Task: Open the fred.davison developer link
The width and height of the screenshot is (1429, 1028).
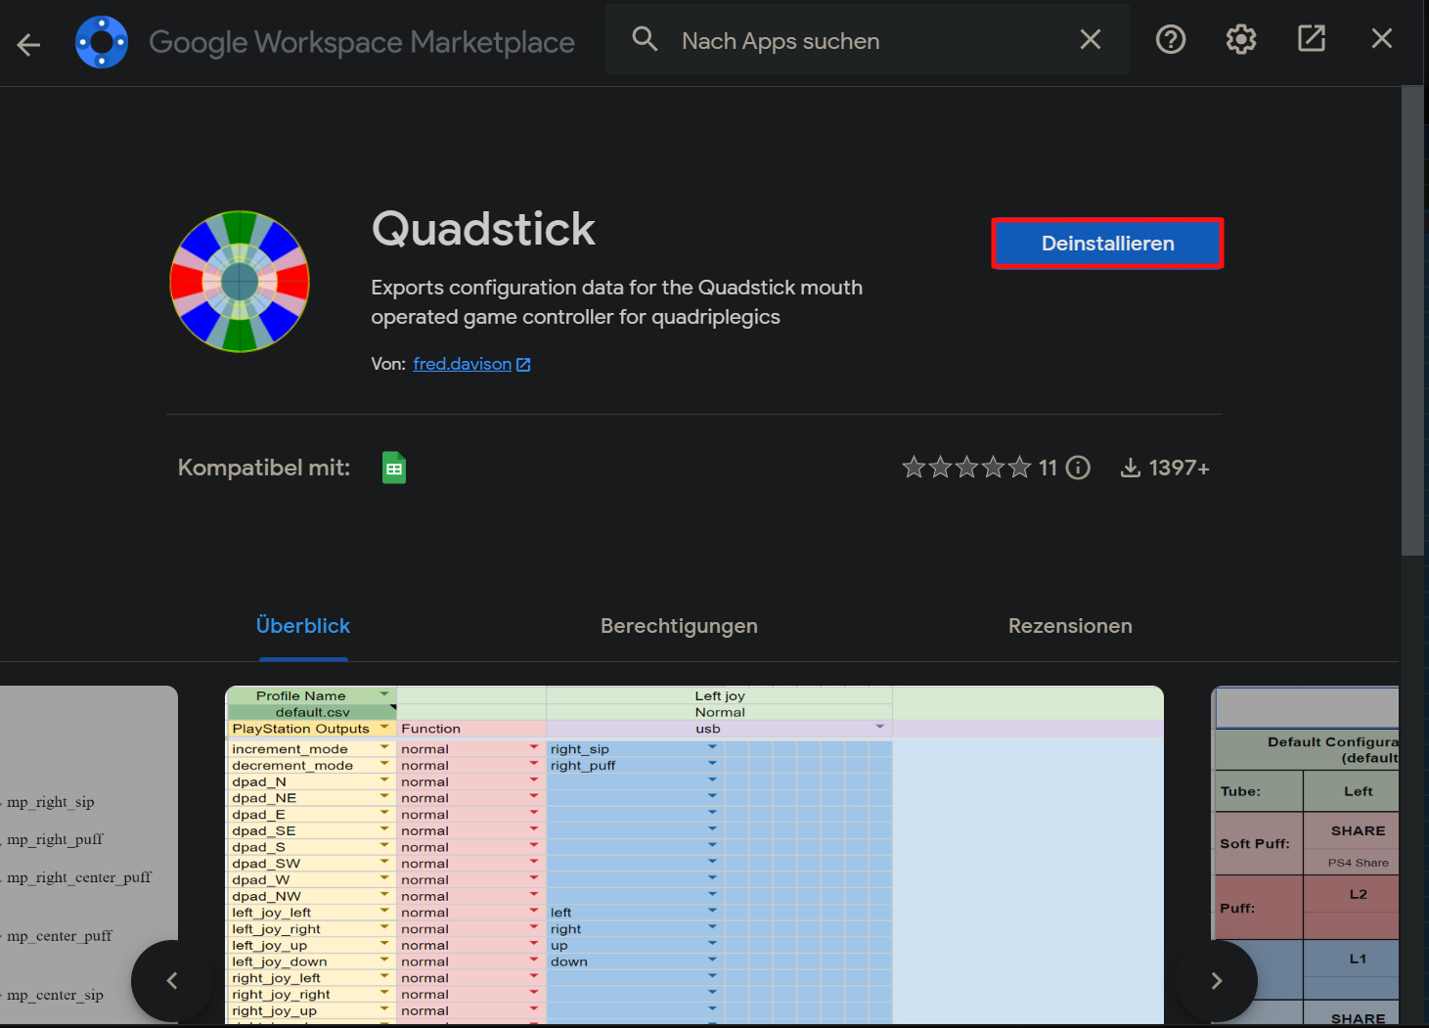Action: 462,364
